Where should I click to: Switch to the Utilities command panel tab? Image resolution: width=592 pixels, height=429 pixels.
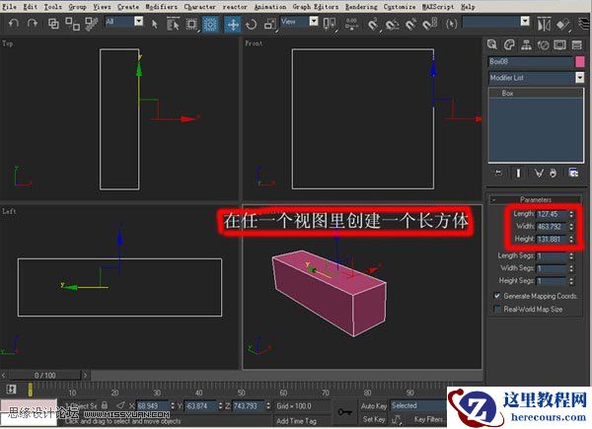tap(577, 45)
